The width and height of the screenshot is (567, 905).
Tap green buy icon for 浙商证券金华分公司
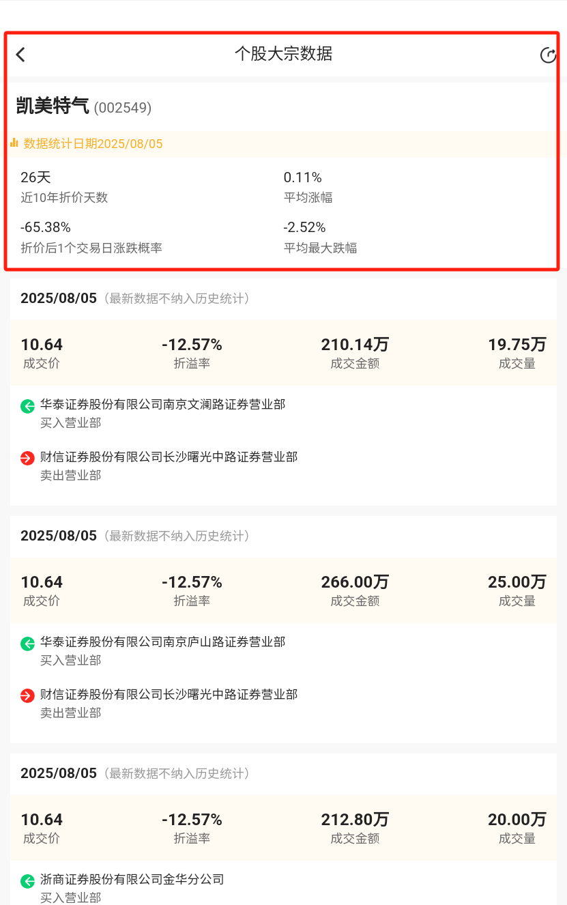[x=27, y=881]
